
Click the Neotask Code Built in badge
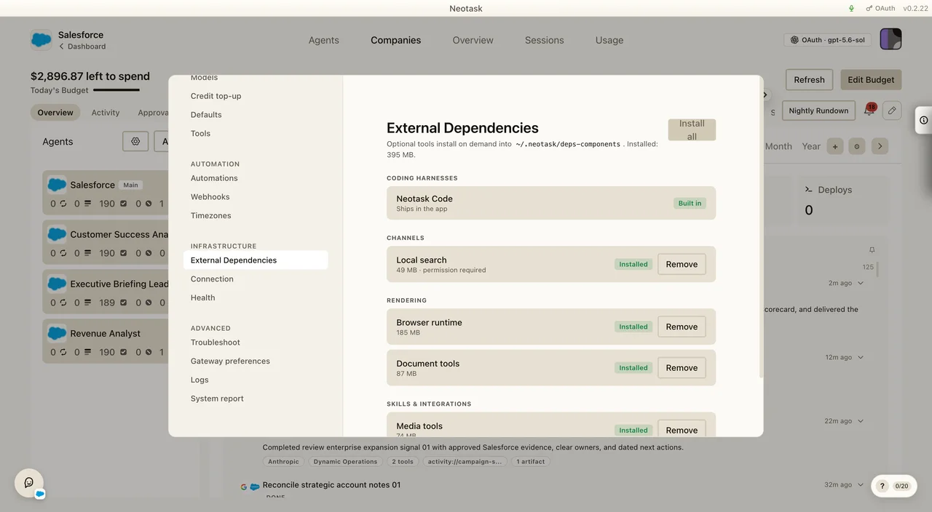[x=690, y=204]
